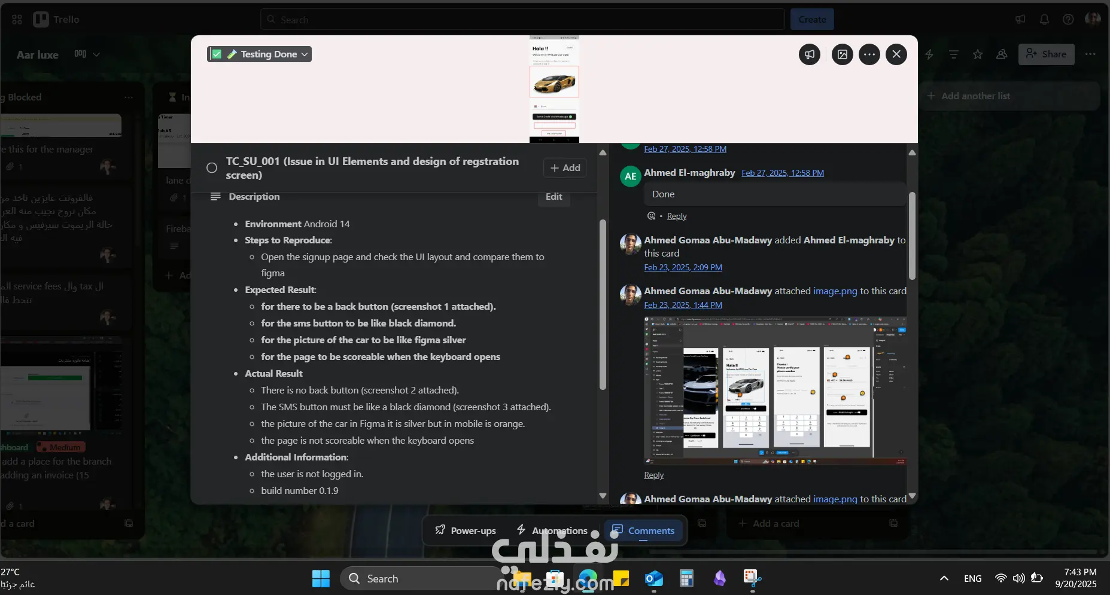
Task: Open board members visibility icon
Action: point(1002,54)
